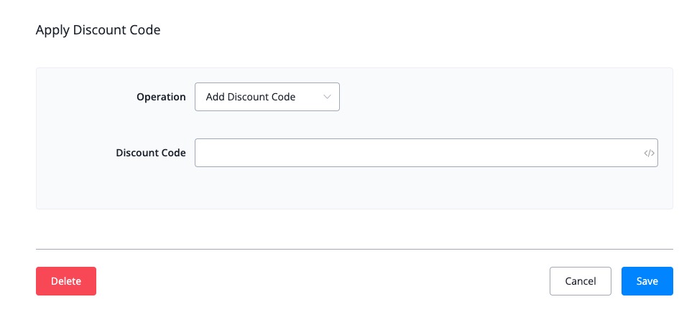The height and width of the screenshot is (317, 679).
Task: Focus the Discount Code input field
Action: coord(417,153)
